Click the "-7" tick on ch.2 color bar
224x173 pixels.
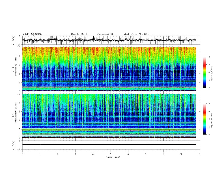[x=208, y=135]
